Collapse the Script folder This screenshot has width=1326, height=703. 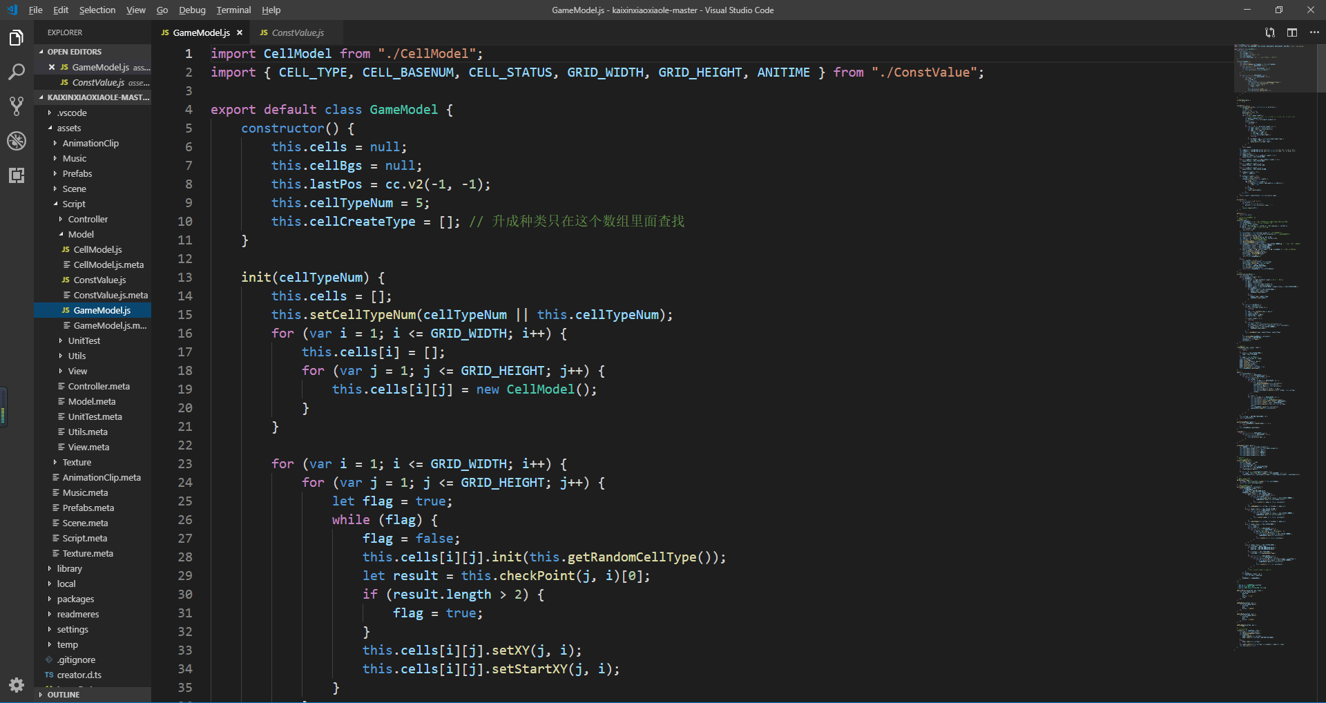coord(93,204)
